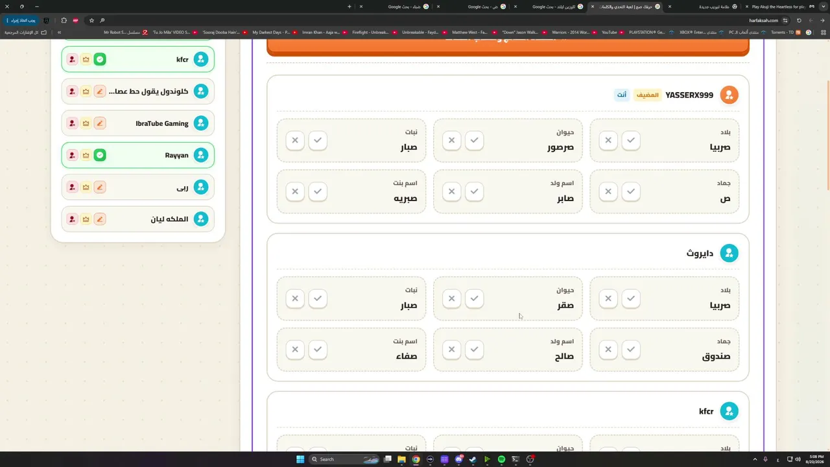
Task: Click the pencil icon beside IbraTube Gaming
Action: [100, 123]
